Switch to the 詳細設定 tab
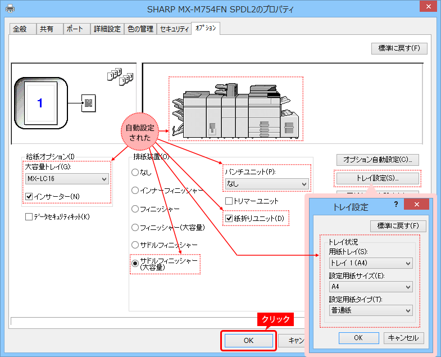The height and width of the screenshot is (357, 441). point(107,29)
